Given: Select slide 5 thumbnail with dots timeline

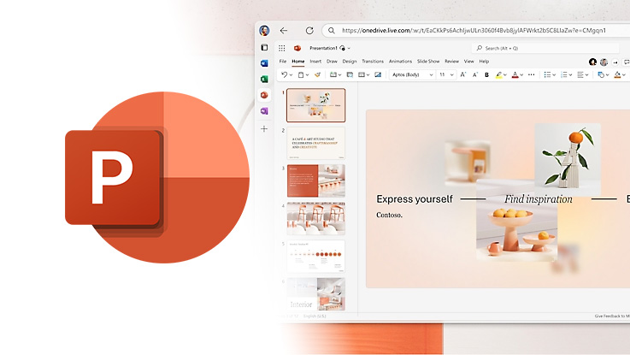Looking at the screenshot, I should tap(315, 257).
